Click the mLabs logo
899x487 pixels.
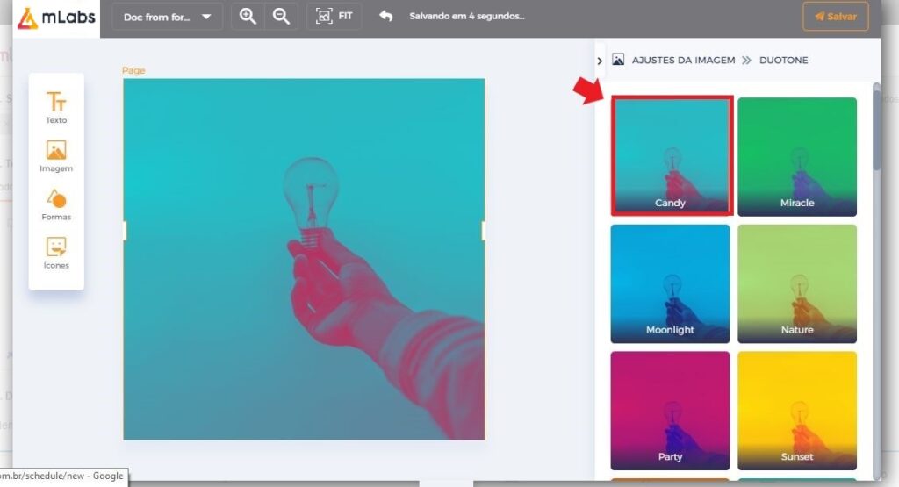56,18
